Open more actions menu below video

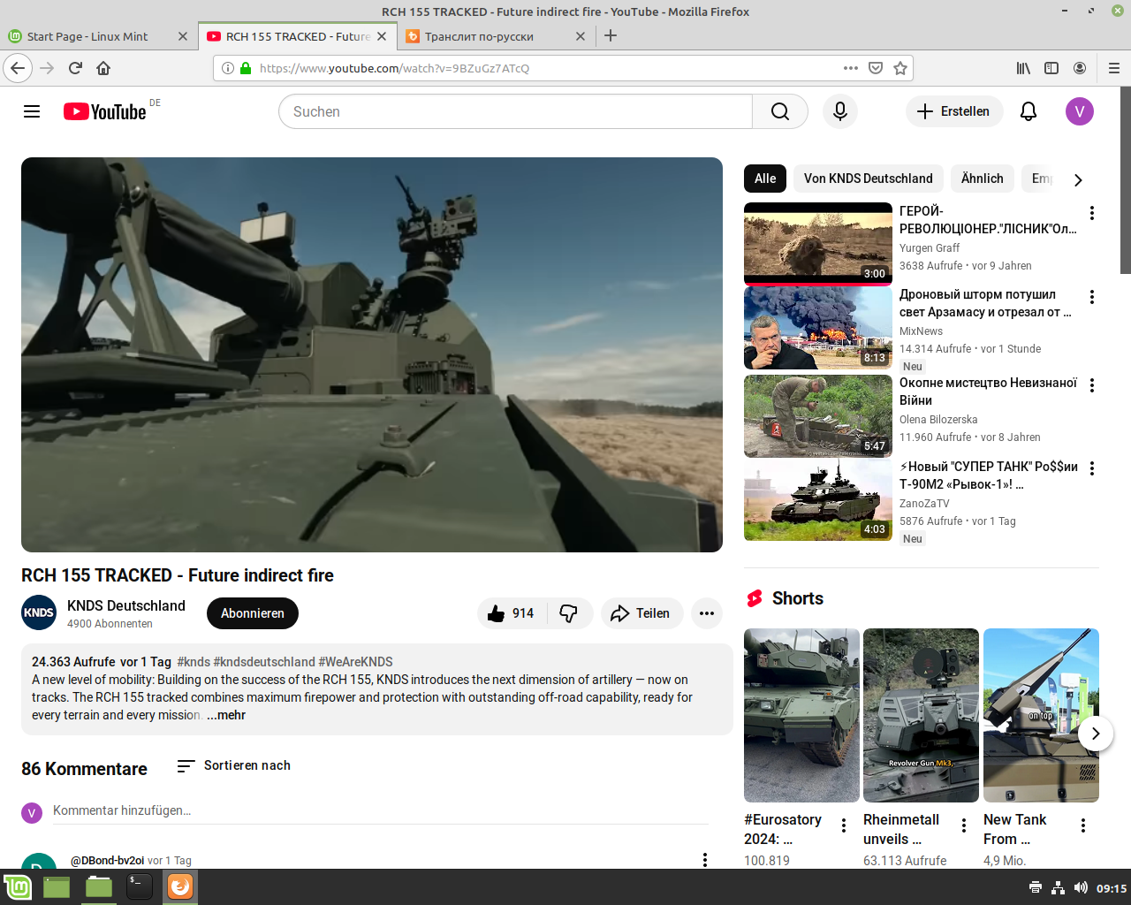(x=707, y=613)
